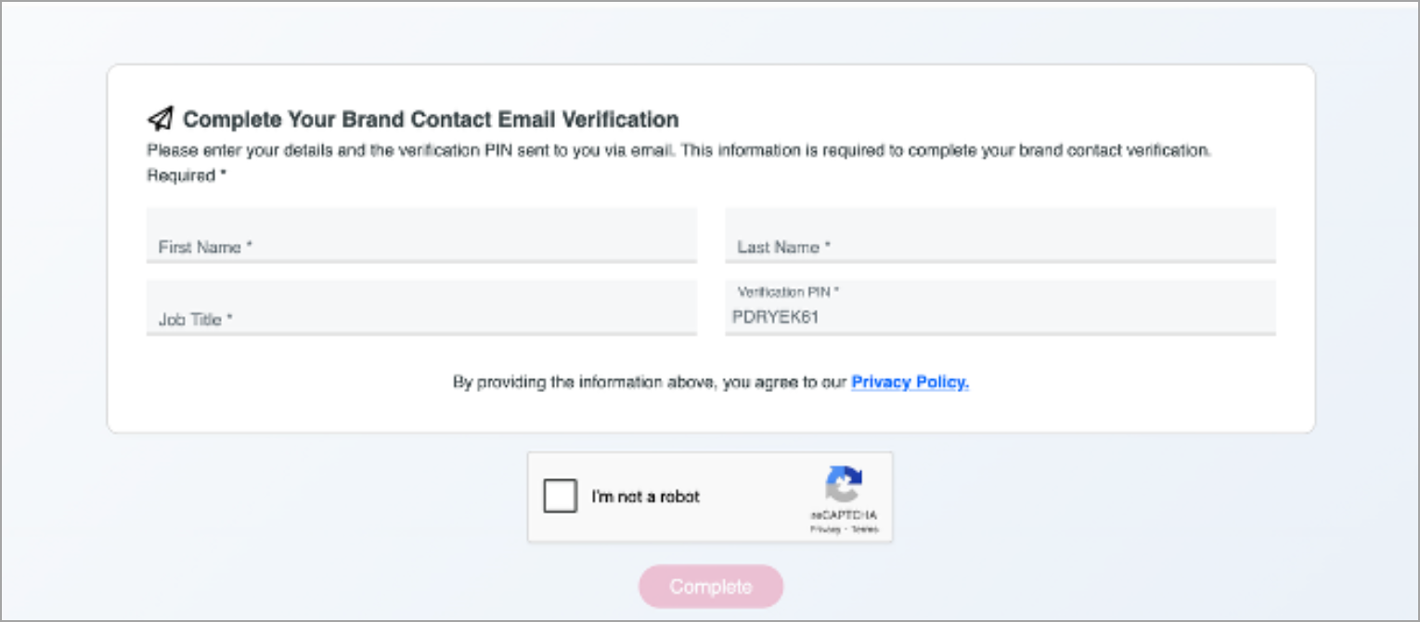Click the instruction paragraph about the verification PIN
This screenshot has width=1420, height=622.
[x=678, y=150]
